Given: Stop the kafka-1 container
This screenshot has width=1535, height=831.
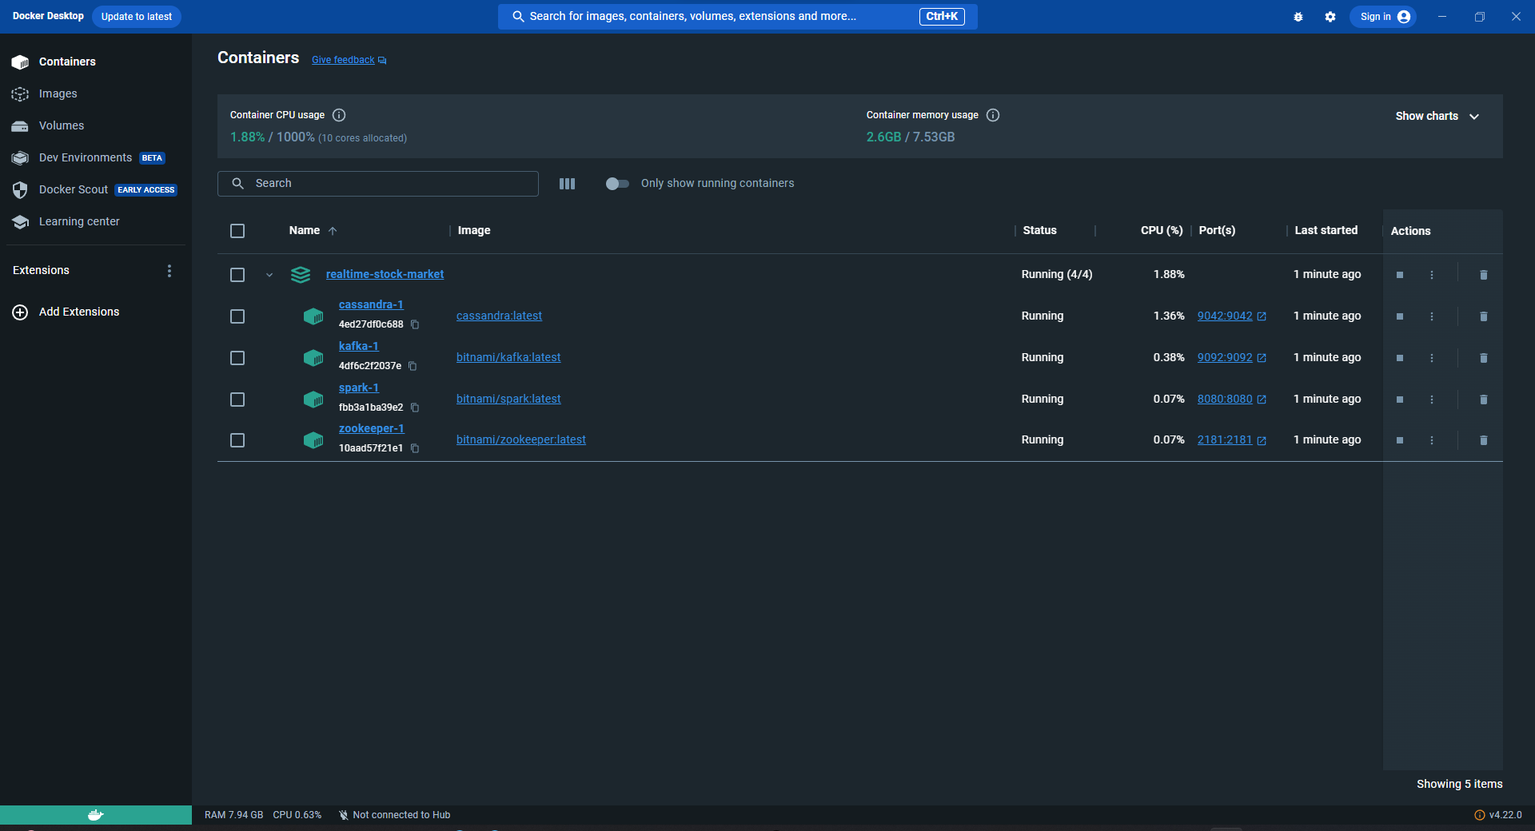Looking at the screenshot, I should tap(1400, 358).
